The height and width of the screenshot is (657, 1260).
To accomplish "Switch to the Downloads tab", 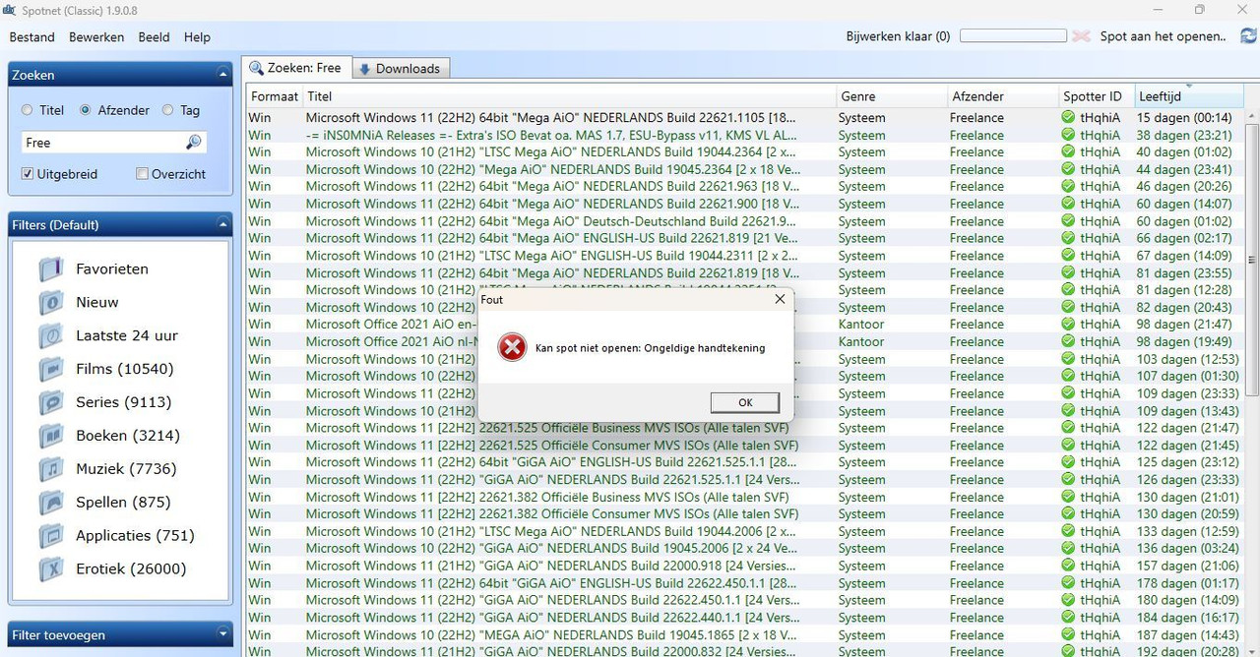I will coord(400,69).
